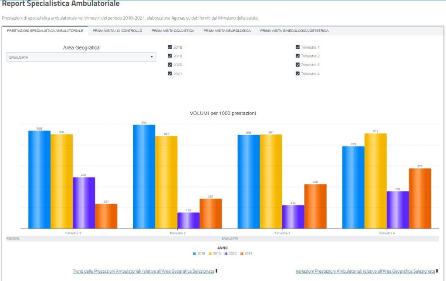This screenshot has height=281, width=446.
Task: Click the Trimestre 4 axis label
Action: click(387, 233)
